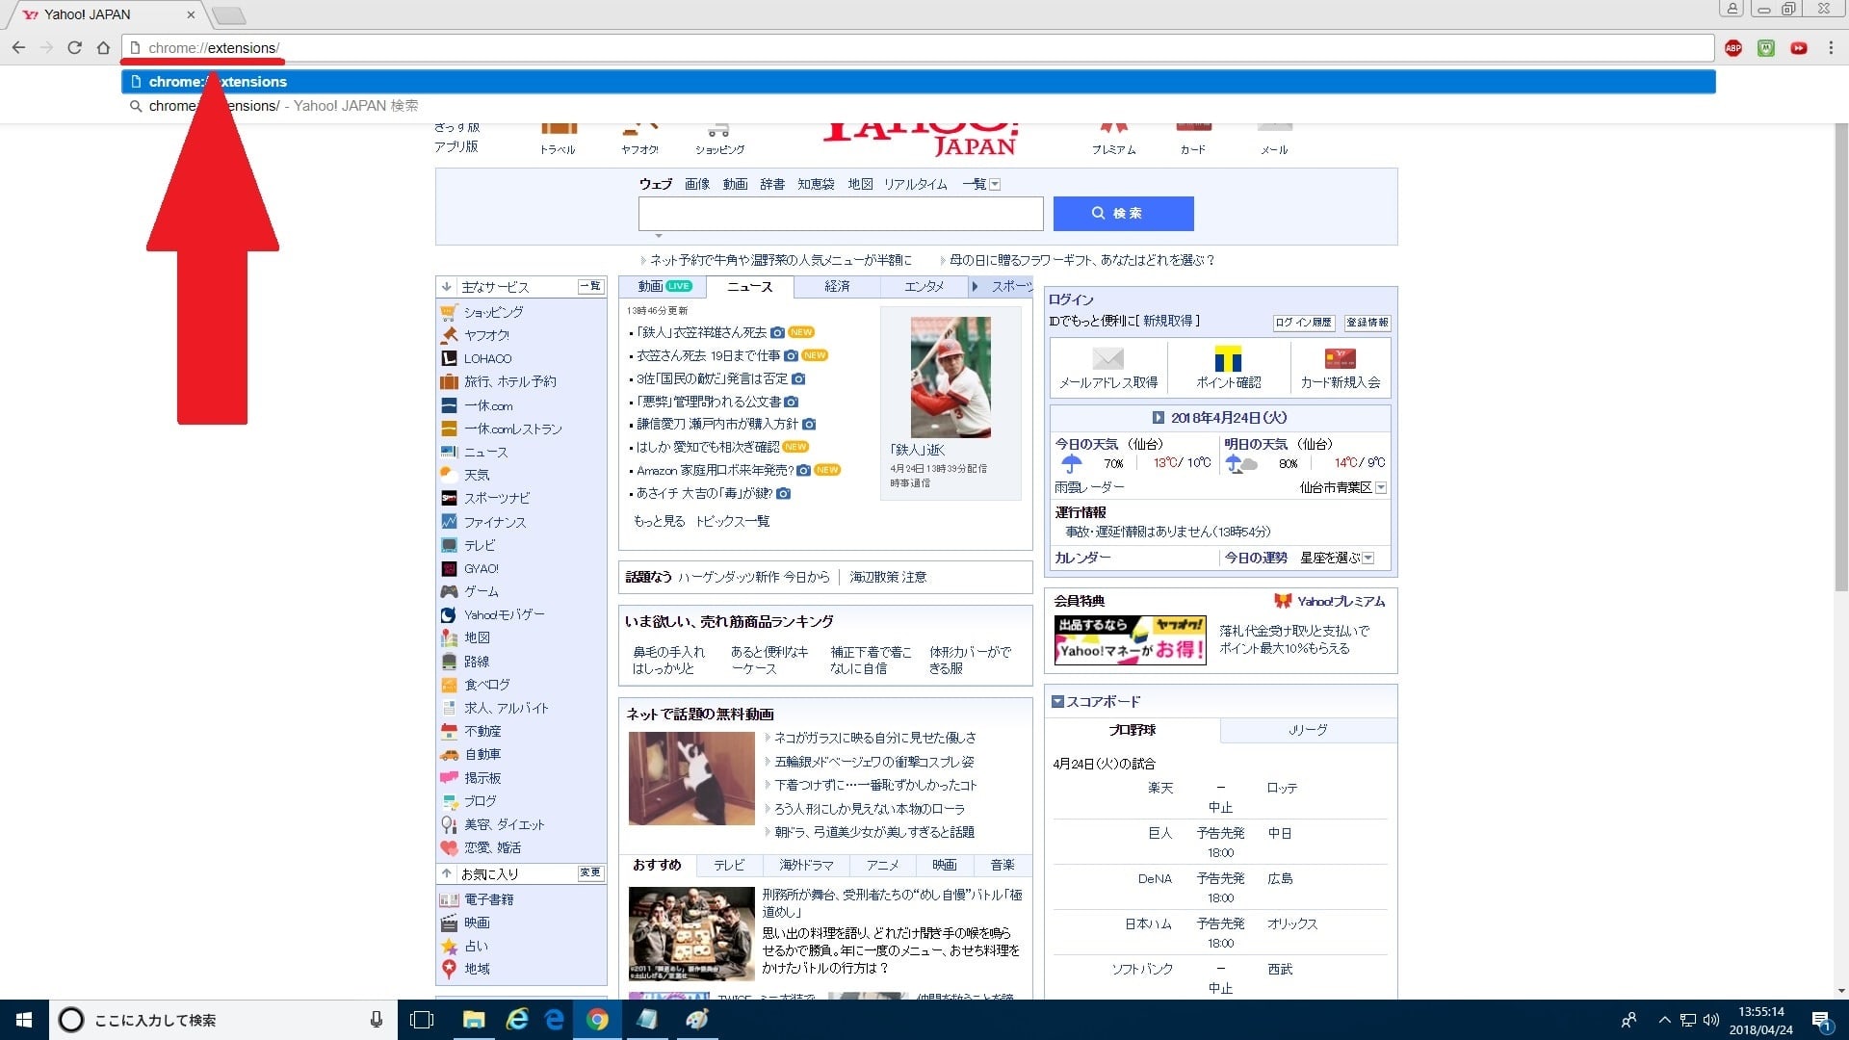Click the ゲーム controller icon
The width and height of the screenshot is (1849, 1040).
point(449,591)
